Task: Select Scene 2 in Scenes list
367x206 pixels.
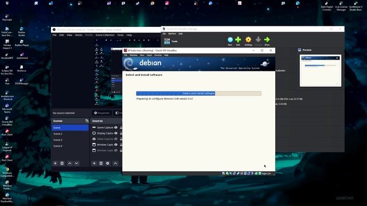Action: point(70,134)
